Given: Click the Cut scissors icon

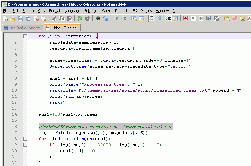Looking at the screenshot, I should coord(54,18).
